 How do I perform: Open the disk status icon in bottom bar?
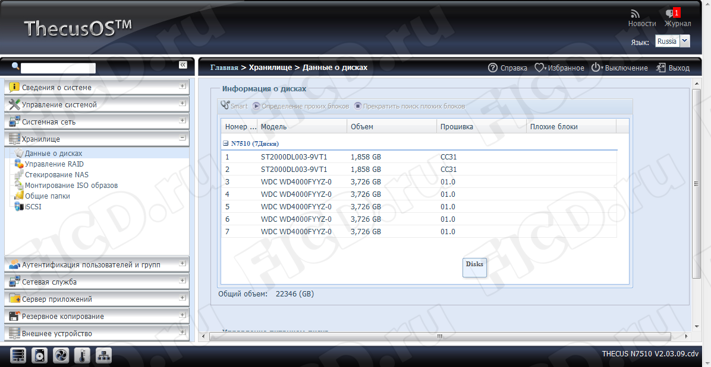[x=39, y=356]
